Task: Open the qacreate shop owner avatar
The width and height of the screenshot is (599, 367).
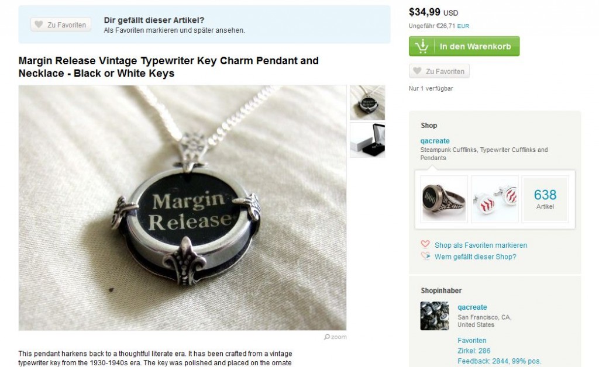Action: coord(435,316)
